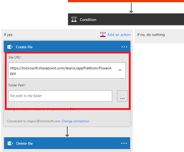Image resolution: width=184 pixels, height=152 pixels.
Task: Click the Folder Path field label
Action: (17, 85)
